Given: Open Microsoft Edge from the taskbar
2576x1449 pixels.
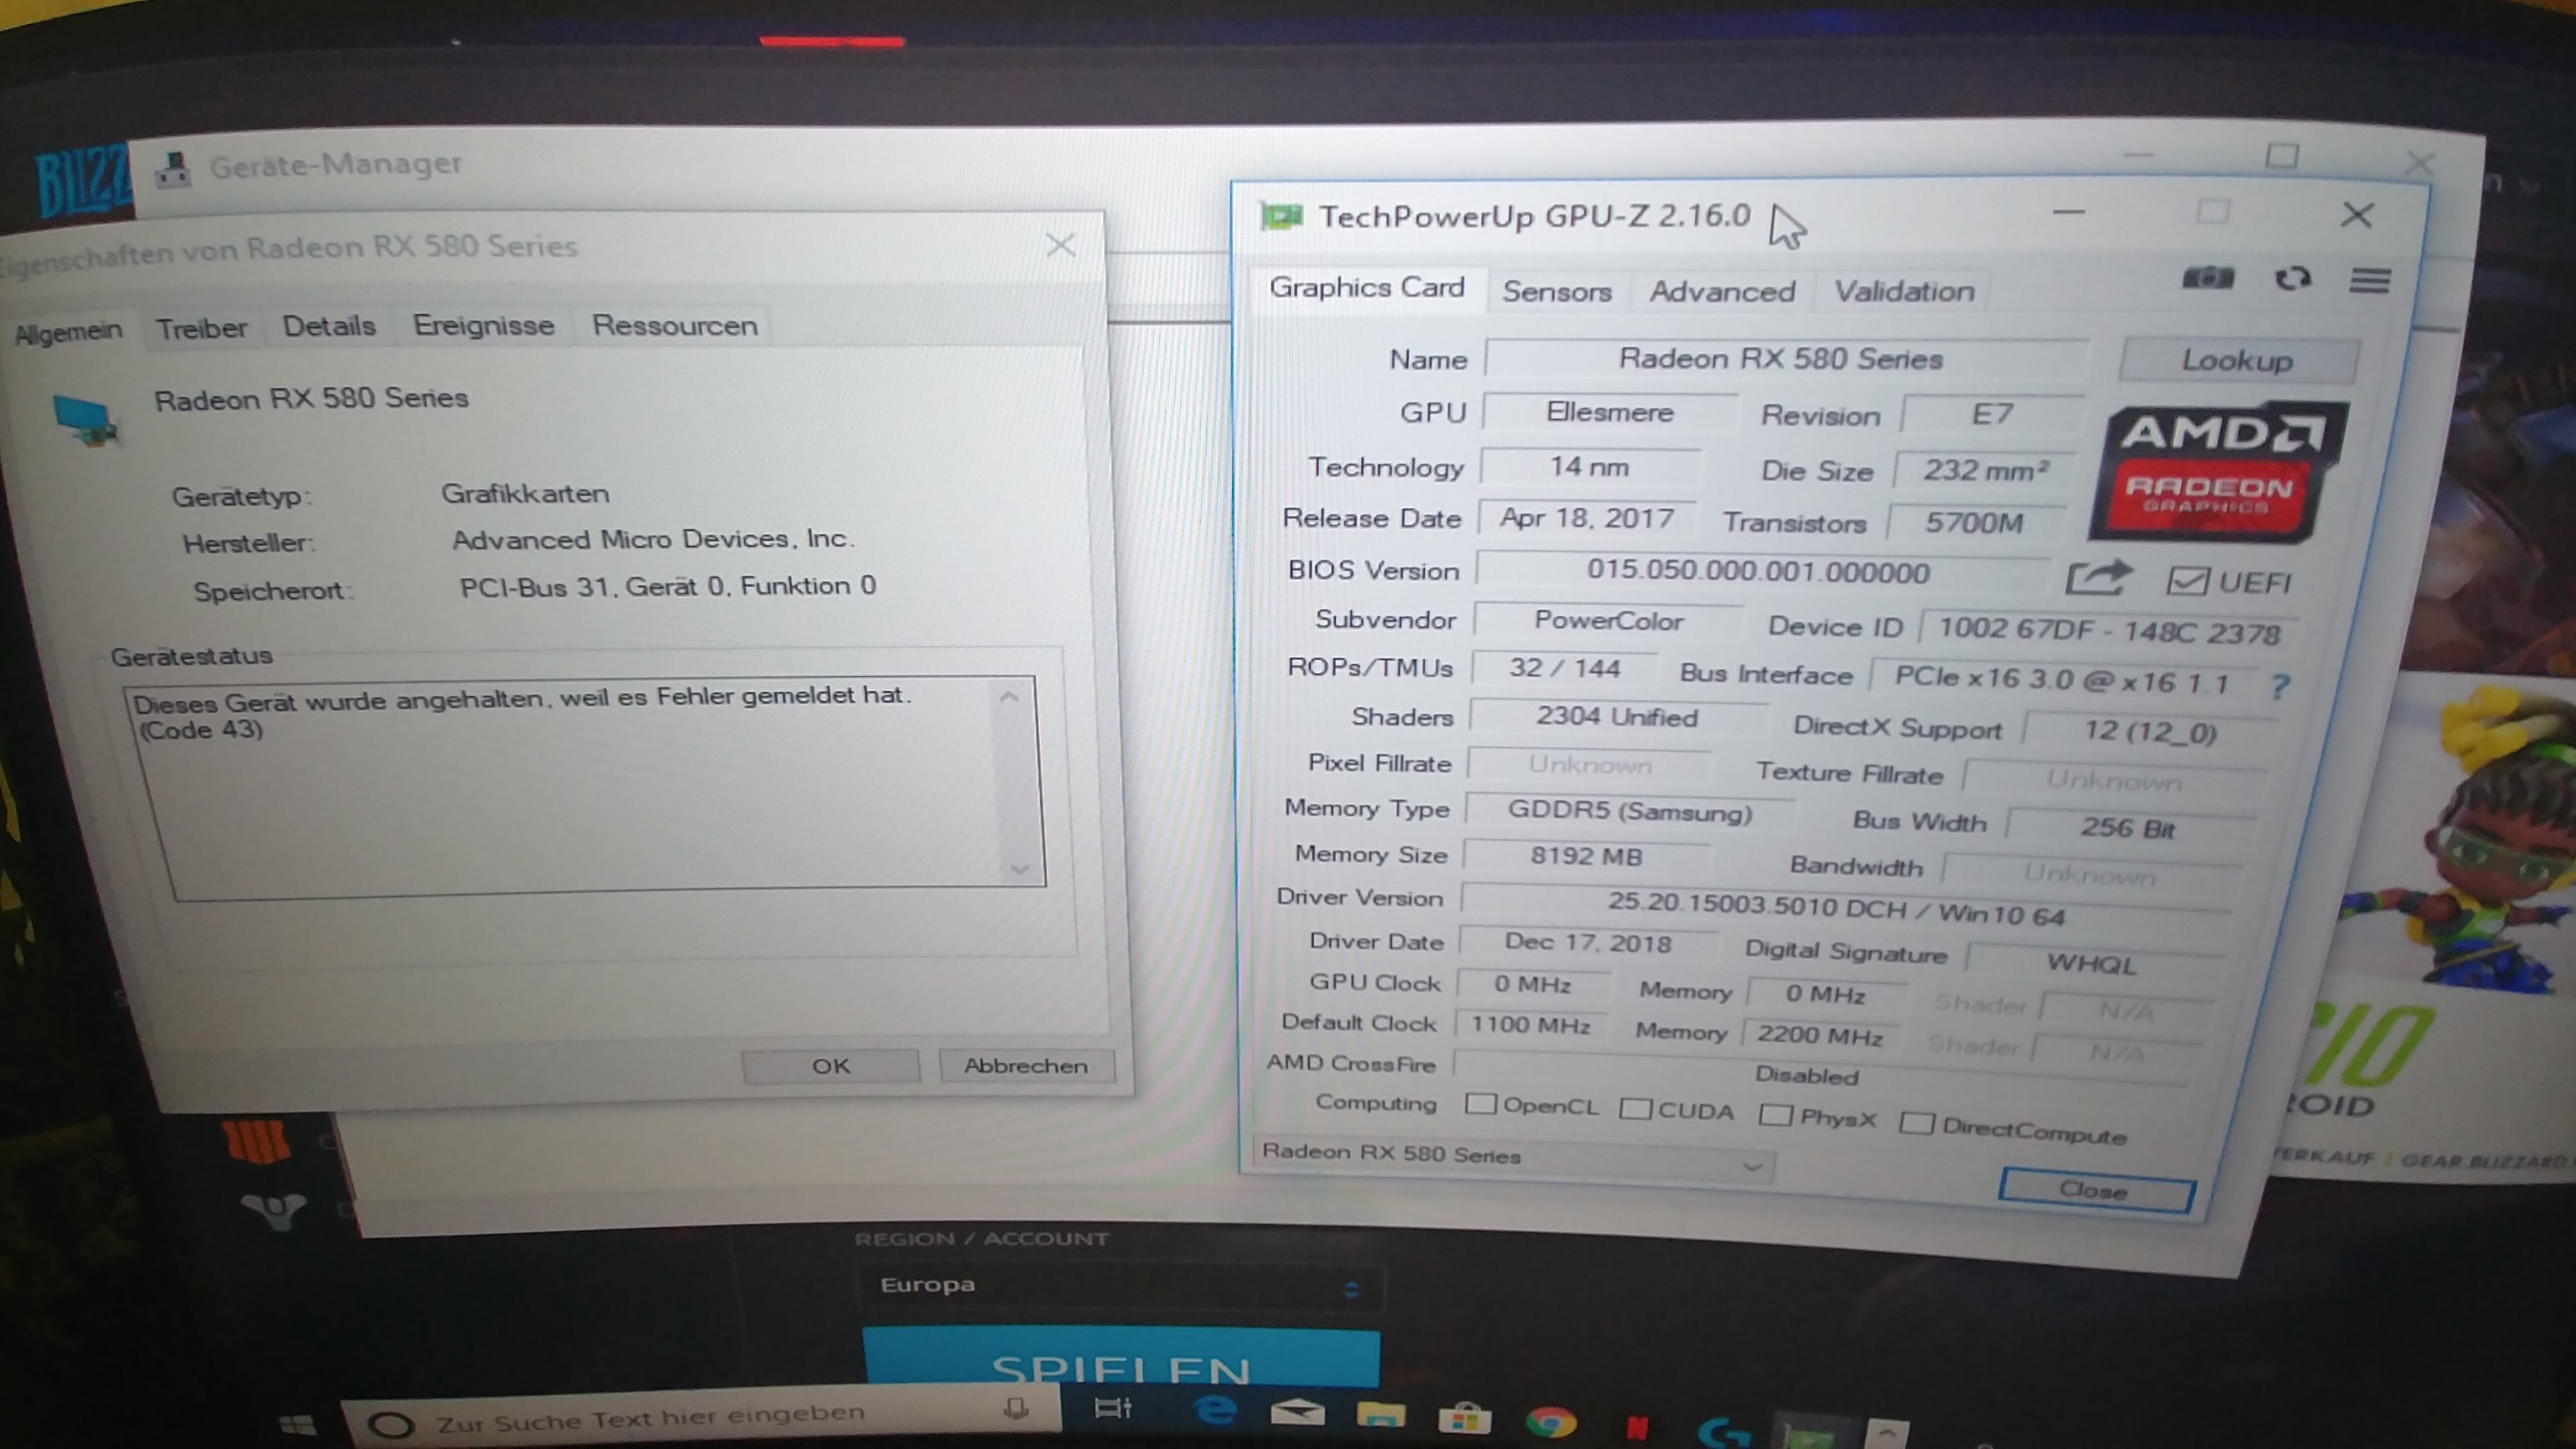Looking at the screenshot, I should [1215, 1411].
